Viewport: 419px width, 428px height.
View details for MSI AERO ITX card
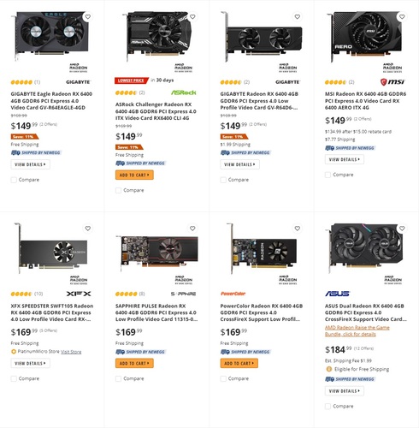click(345, 159)
